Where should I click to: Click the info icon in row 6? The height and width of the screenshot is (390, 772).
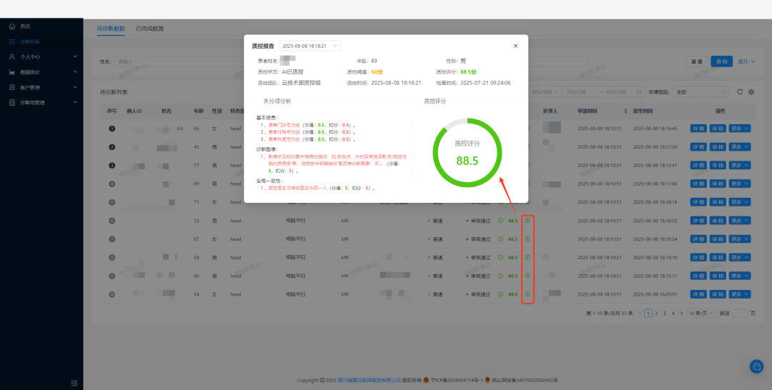coord(528,220)
